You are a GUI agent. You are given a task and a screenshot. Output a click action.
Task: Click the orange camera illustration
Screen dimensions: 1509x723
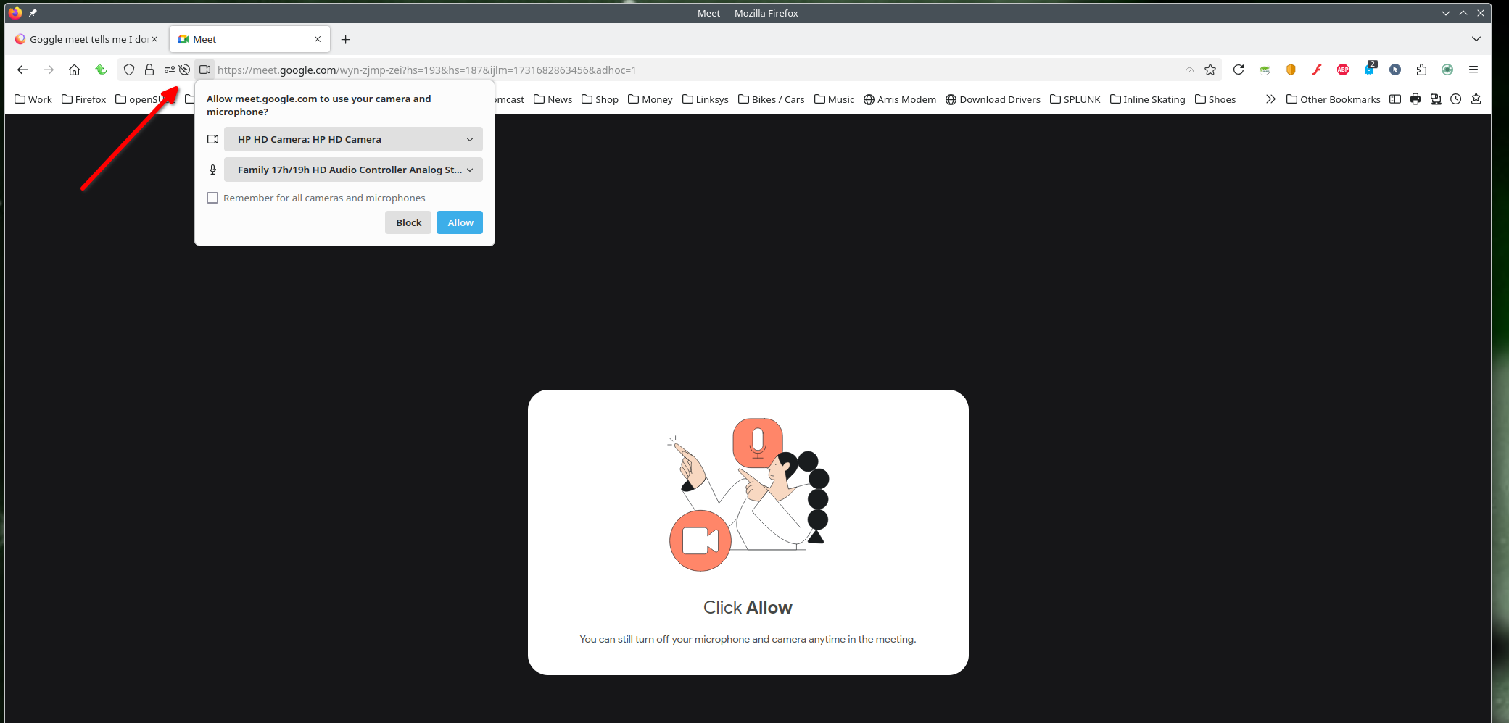click(700, 540)
